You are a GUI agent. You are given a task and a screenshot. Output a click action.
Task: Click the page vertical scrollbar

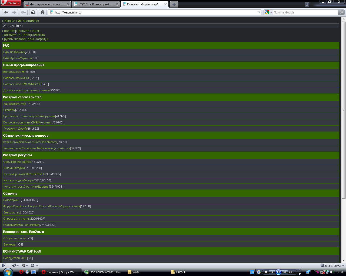click(x=344, y=110)
